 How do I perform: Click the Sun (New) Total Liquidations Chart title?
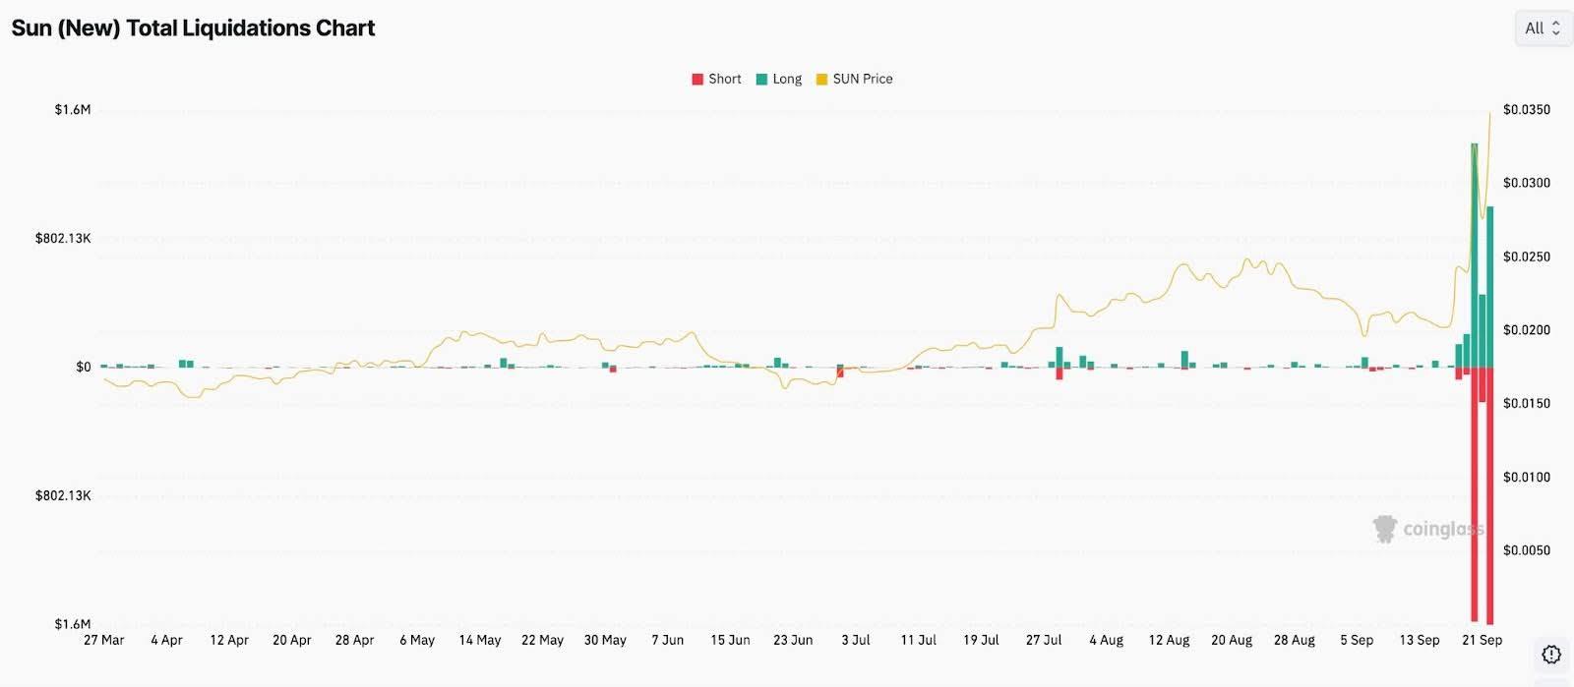[x=193, y=29]
